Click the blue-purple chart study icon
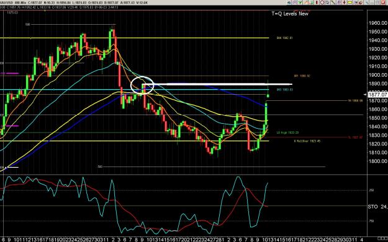Image resolution: width=388 pixels, height=242 pixels. 339,2
